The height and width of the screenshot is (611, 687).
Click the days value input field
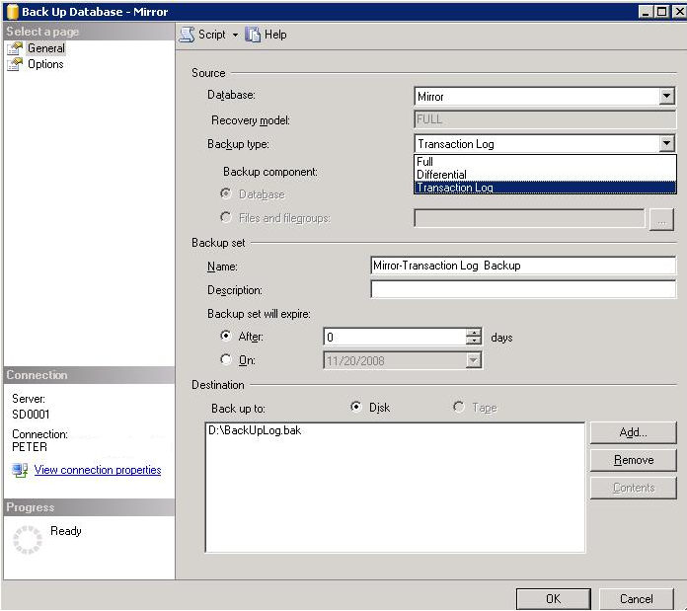(395, 337)
